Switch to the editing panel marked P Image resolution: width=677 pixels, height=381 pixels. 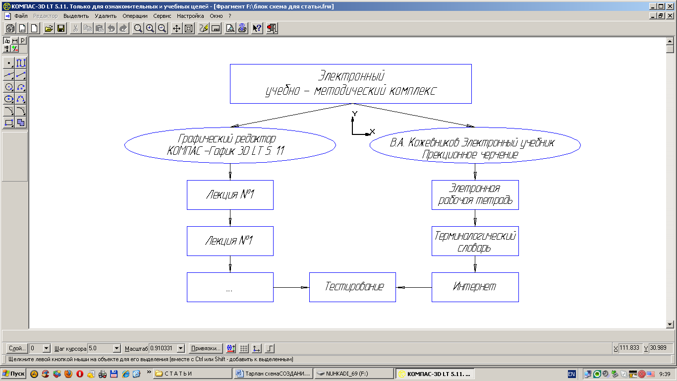point(23,41)
